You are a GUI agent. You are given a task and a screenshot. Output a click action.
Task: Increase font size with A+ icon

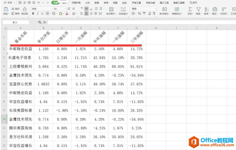coord(69,9)
